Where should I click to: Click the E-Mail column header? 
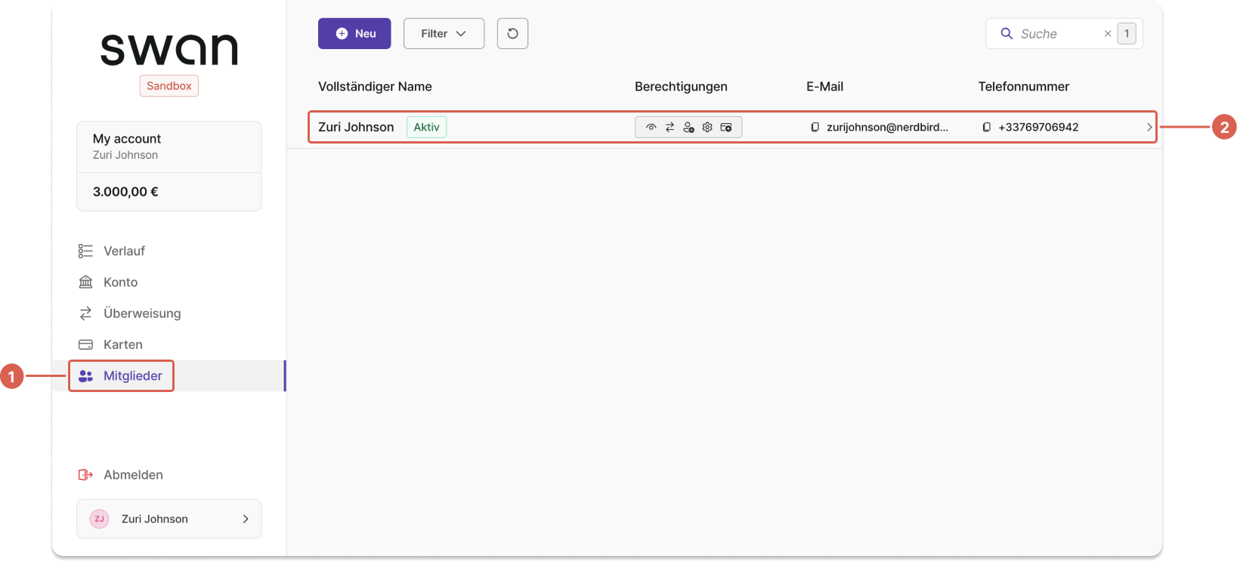824,86
